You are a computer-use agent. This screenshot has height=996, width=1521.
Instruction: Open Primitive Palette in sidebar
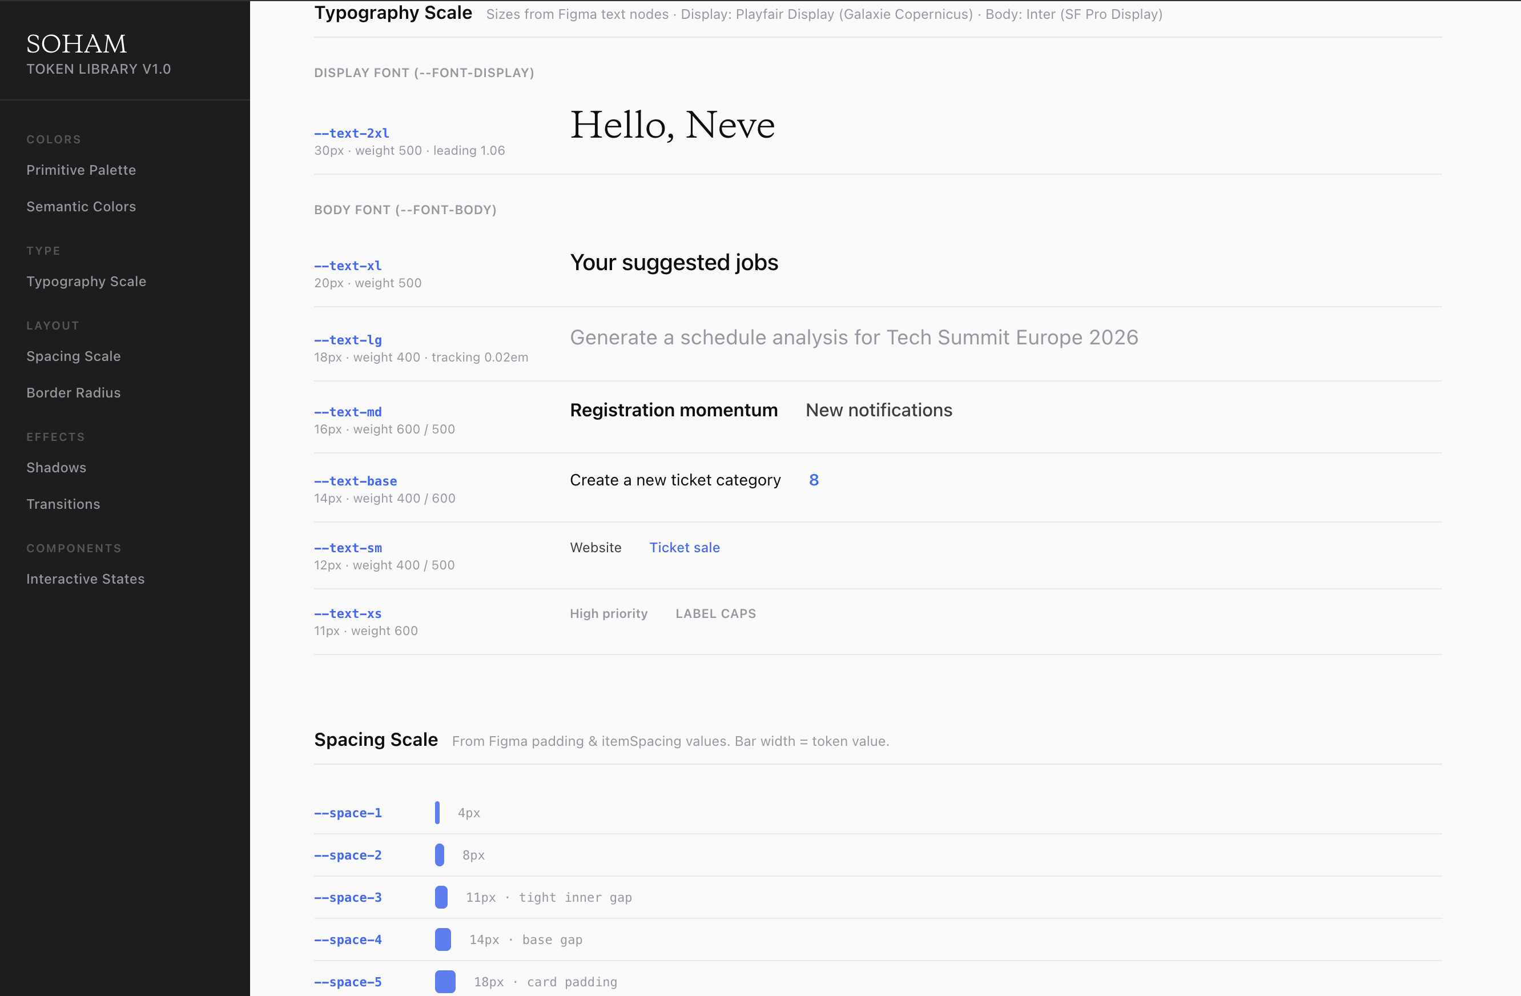(81, 170)
